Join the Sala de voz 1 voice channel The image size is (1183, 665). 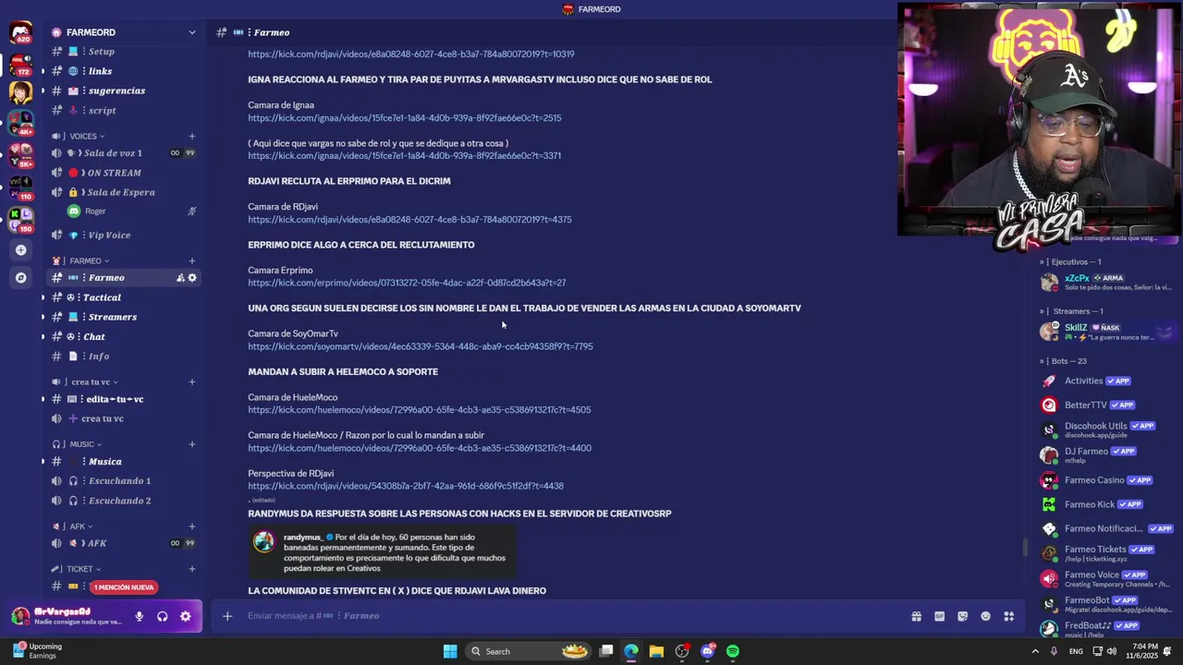click(123, 153)
